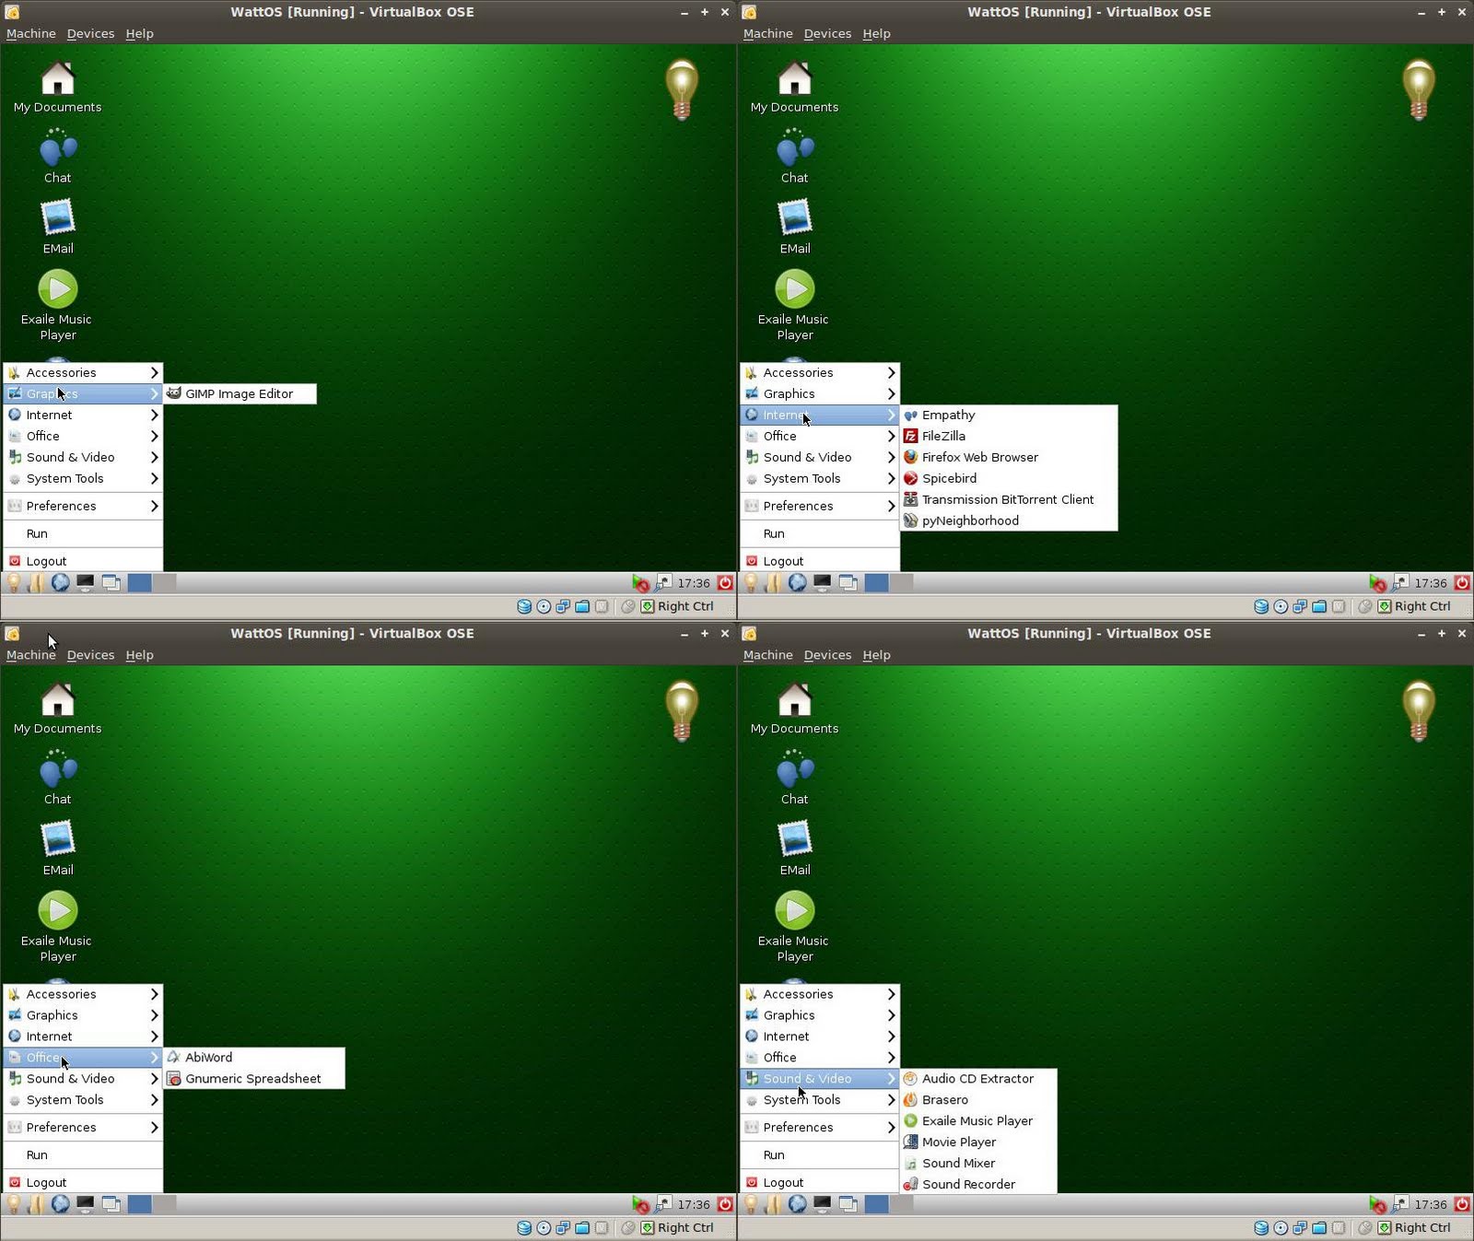Expand Preferences in the window showing AbiWord
1474x1241 pixels.
[x=83, y=1128]
